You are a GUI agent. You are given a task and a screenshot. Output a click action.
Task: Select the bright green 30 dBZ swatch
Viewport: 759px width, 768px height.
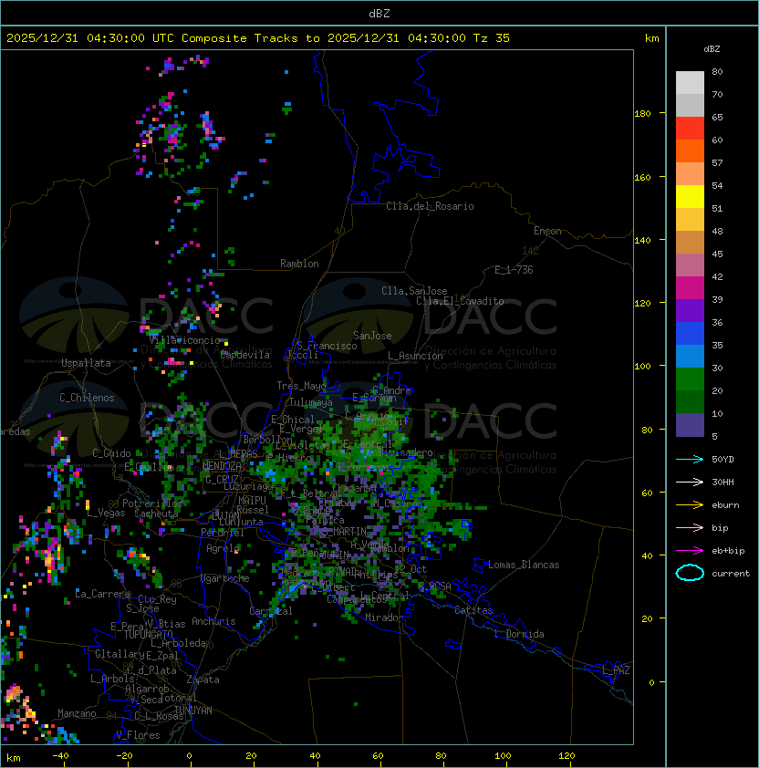click(x=690, y=379)
